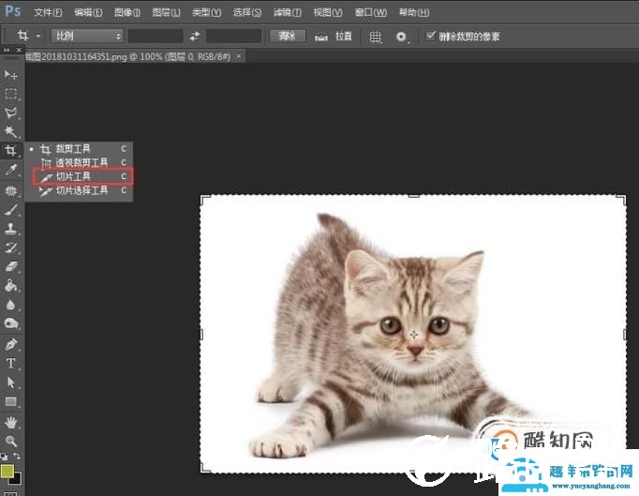Activate the Horizontal Type tool

pyautogui.click(x=11, y=363)
